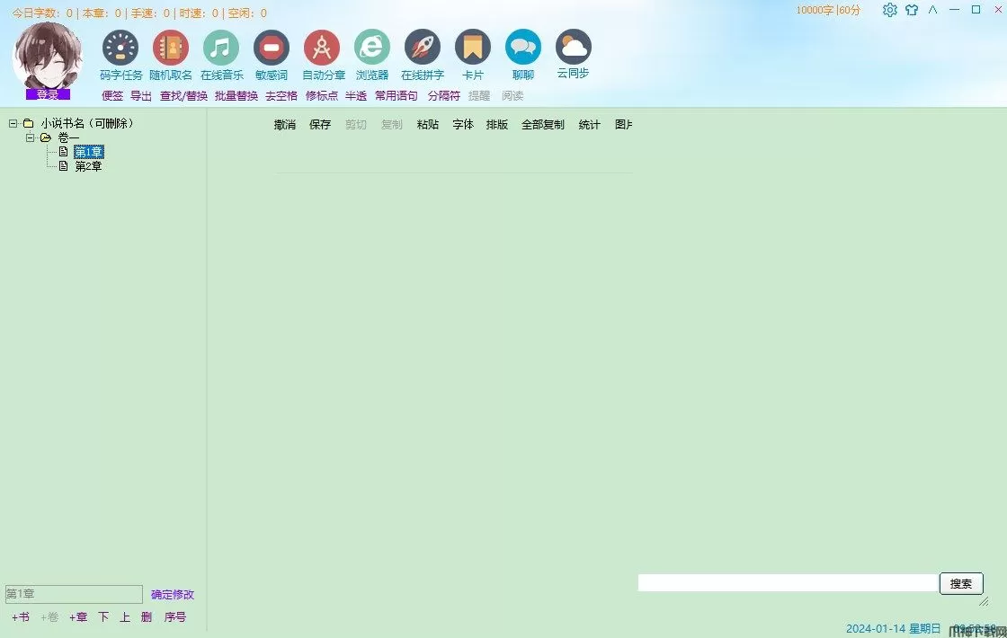This screenshot has height=638, width=1007.
Task: Click the 查找/替换 menu item
Action: click(183, 96)
